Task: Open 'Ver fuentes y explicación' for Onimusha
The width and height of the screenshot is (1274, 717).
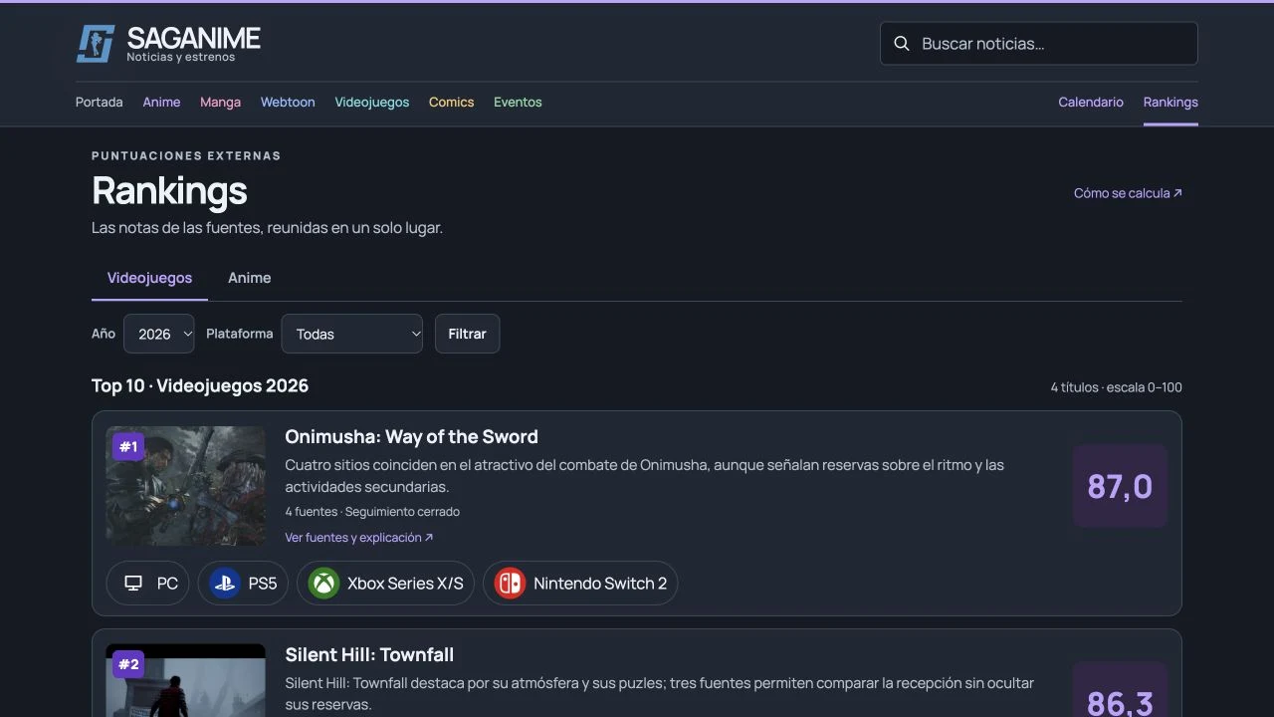Action: pyautogui.click(x=359, y=538)
